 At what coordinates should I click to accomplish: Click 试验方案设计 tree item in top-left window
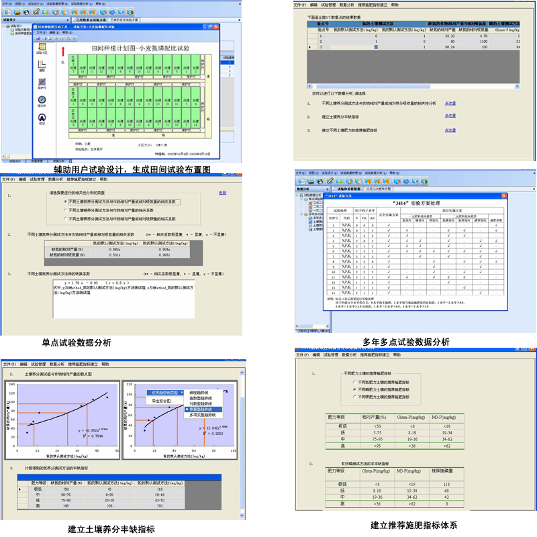coord(22,30)
